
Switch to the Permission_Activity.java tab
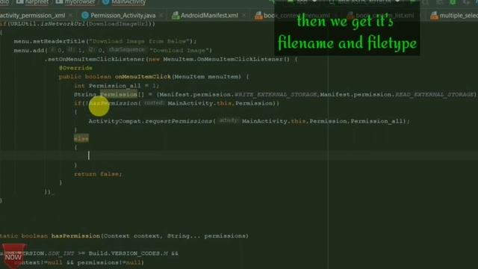pos(122,15)
